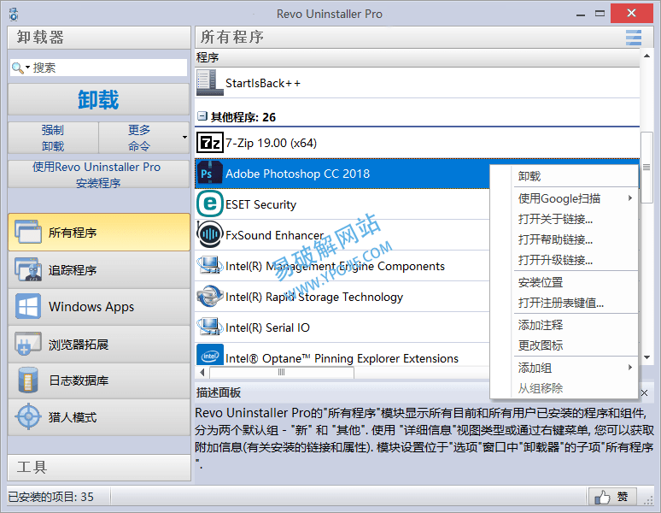Click Intel Rapid Storage Technology icon
Image resolution: width=661 pixels, height=513 pixels.
tap(209, 297)
